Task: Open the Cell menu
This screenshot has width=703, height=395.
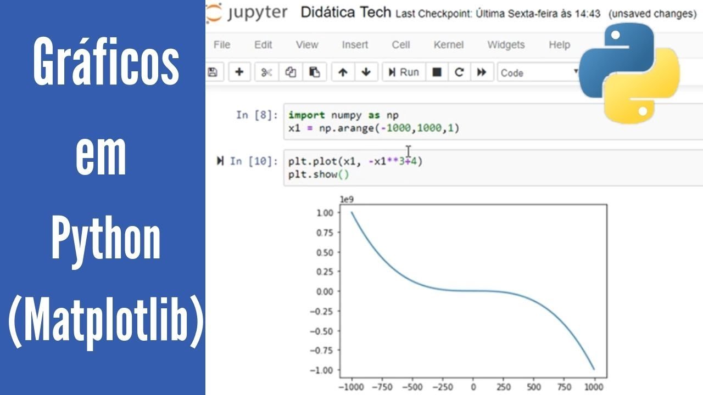Action: pyautogui.click(x=401, y=45)
